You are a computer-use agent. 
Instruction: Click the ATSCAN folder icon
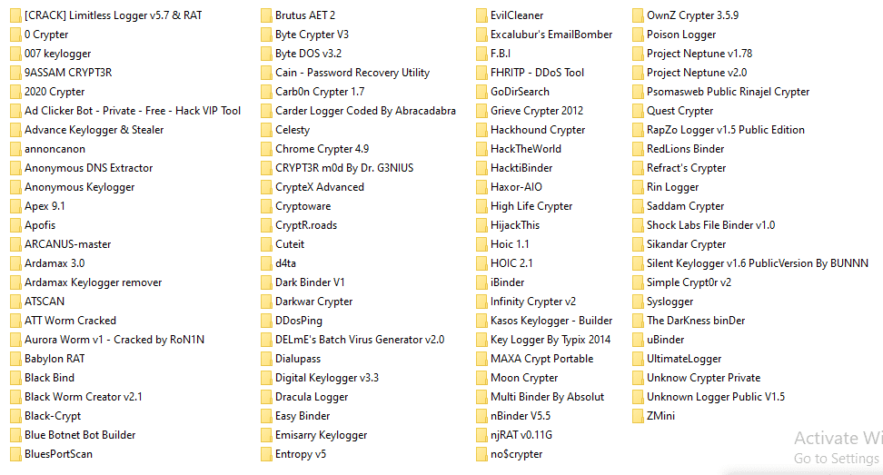15,302
